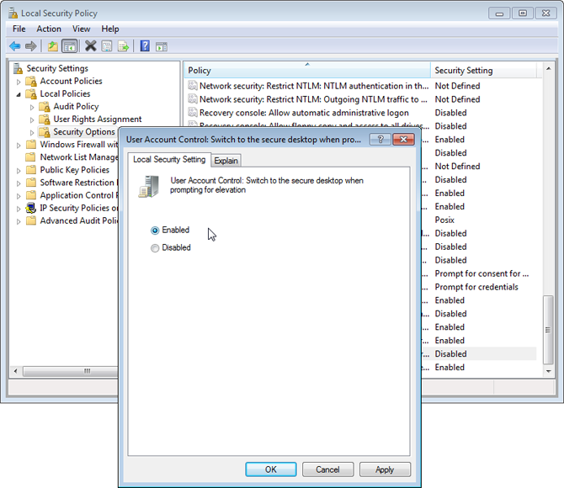The width and height of the screenshot is (564, 488).
Task: Click the Recovery console automatic logon policy icon
Action: point(193,113)
